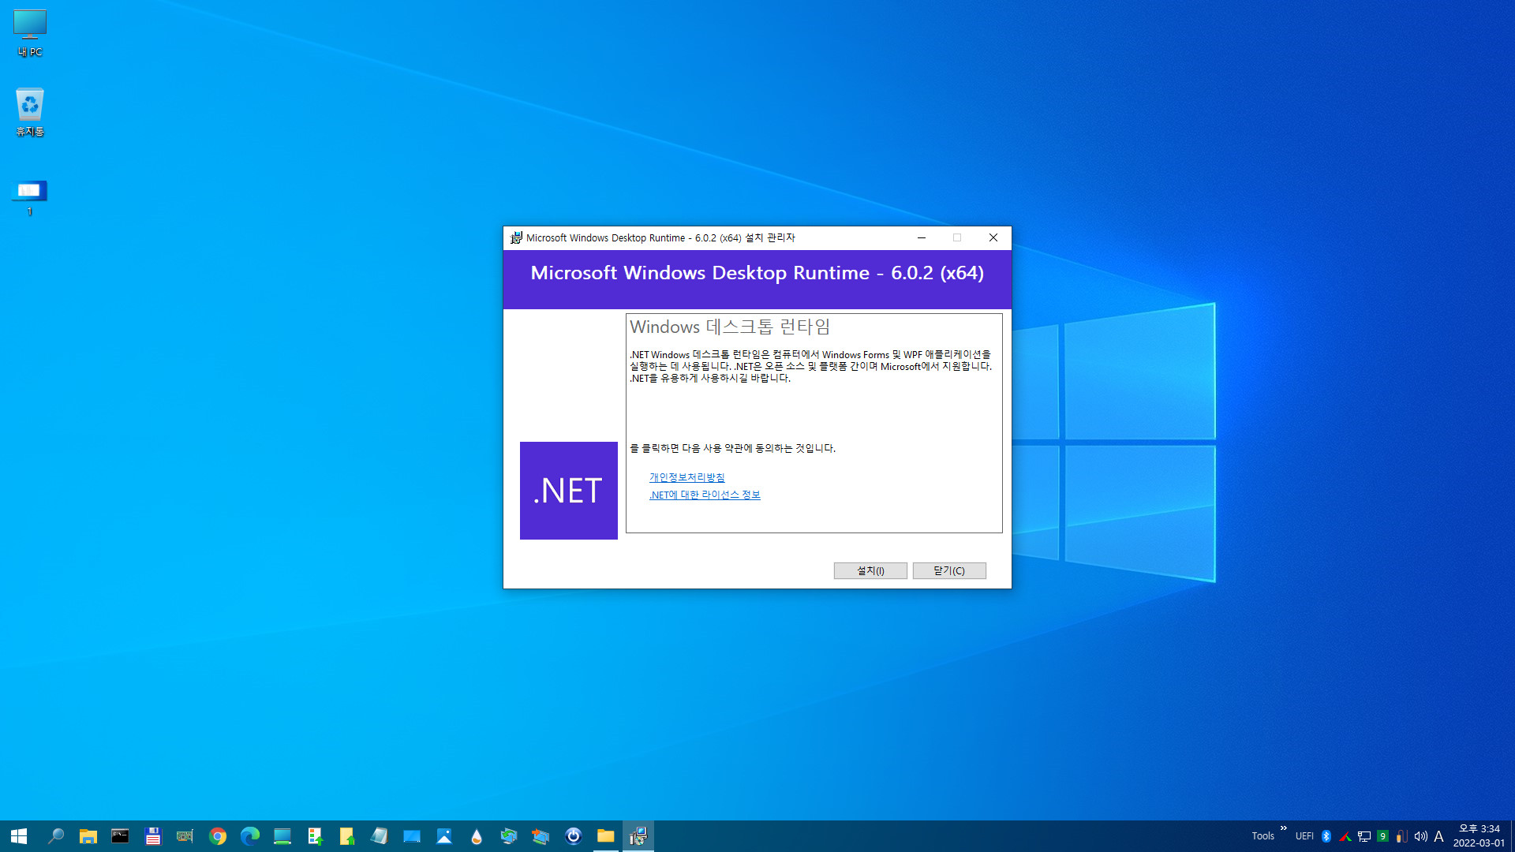
Task: Open the taskbar search magnifier
Action: [56, 836]
